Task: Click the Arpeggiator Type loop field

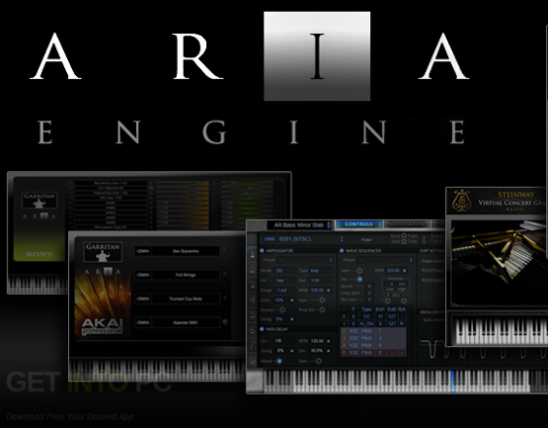Action: point(320,271)
